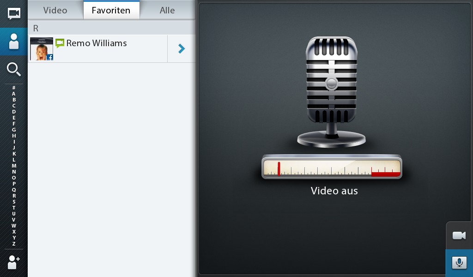Jump to letter H in index

(x=14, y=136)
